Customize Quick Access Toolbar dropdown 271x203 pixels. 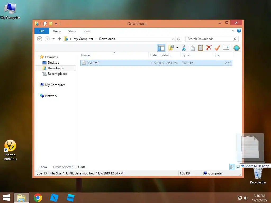click(x=56, y=24)
